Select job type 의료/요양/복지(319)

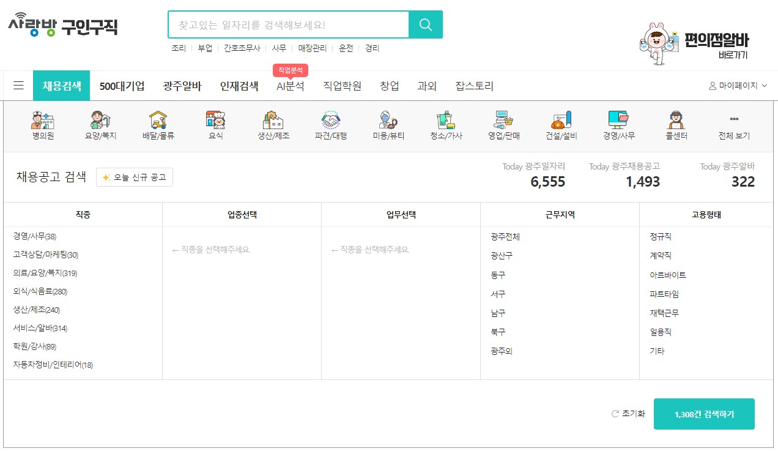pyautogui.click(x=45, y=274)
